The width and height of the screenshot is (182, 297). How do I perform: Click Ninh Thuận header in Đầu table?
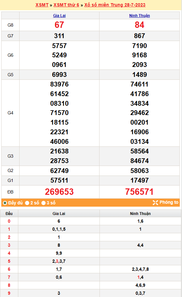140,214
